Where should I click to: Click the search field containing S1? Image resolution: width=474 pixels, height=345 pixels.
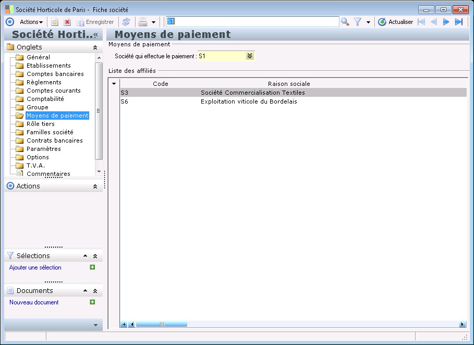[x=252, y=21]
